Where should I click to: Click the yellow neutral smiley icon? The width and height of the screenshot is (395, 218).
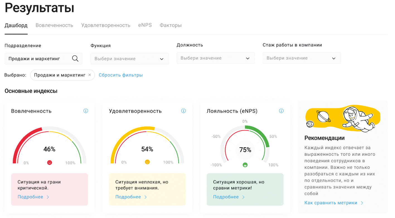[x=147, y=162]
